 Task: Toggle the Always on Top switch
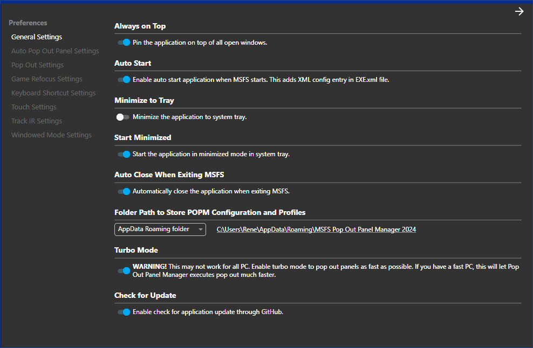pyautogui.click(x=124, y=43)
